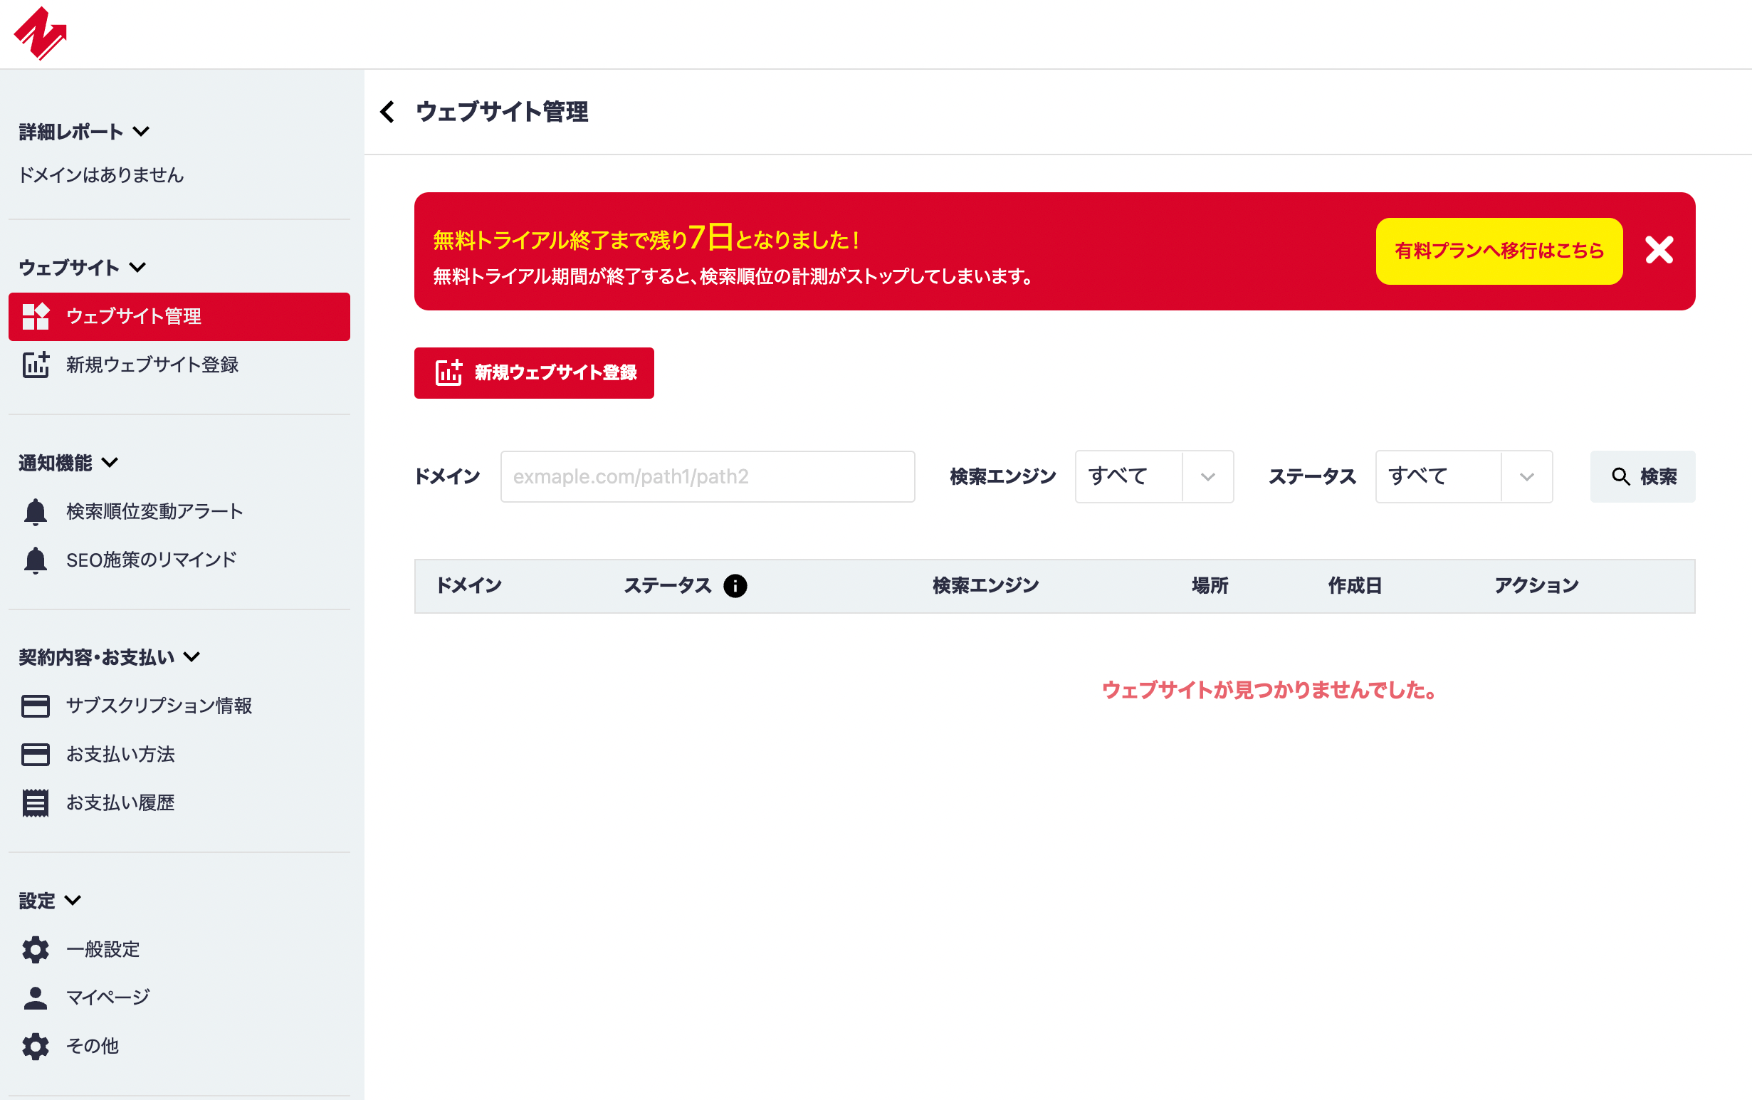Click the red logo icon top-left
1752x1100 pixels.
[41, 33]
